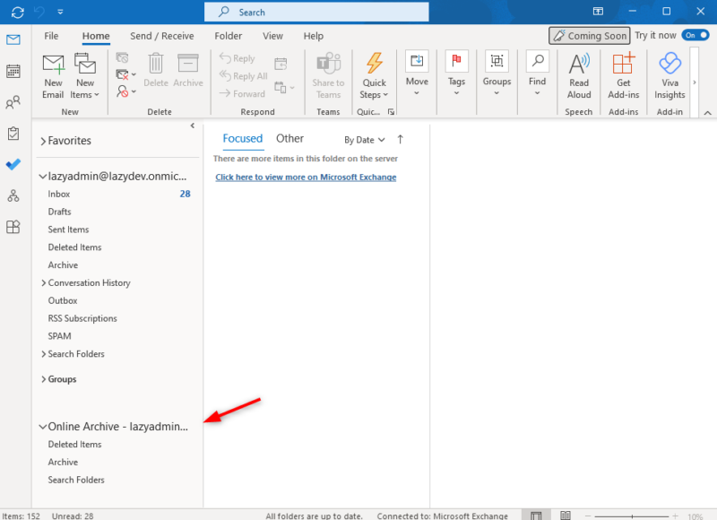Open the Send / Receive ribbon tab
This screenshot has height=520, width=717.
click(161, 36)
